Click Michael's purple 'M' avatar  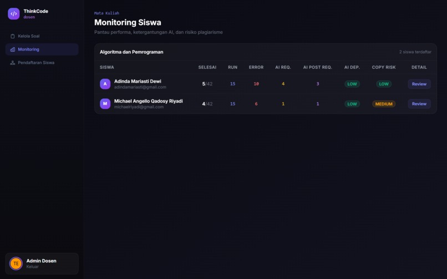click(x=105, y=104)
